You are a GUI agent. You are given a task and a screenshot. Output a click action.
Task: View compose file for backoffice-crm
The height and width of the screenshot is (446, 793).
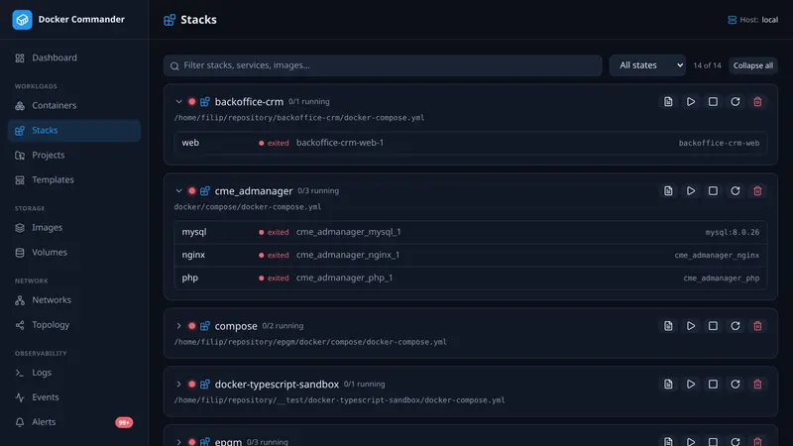click(x=668, y=102)
